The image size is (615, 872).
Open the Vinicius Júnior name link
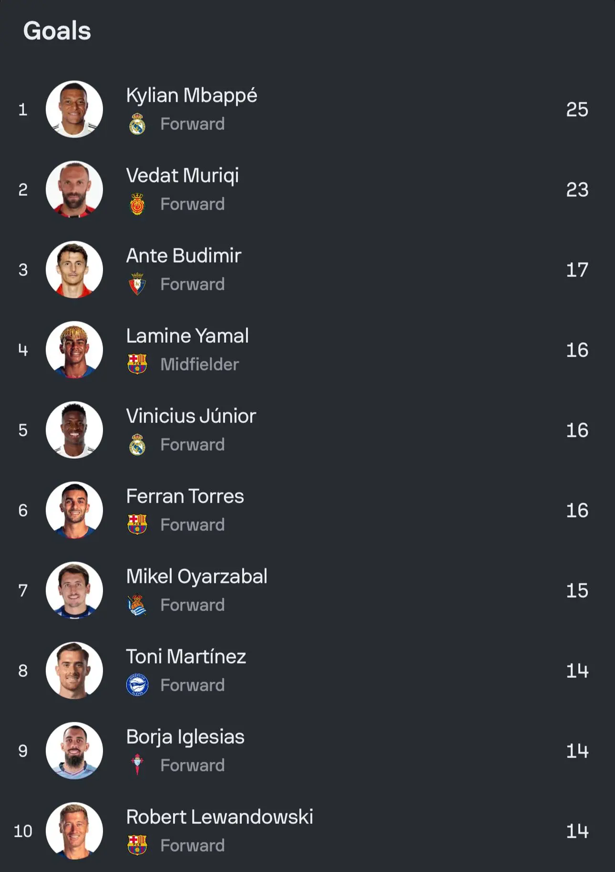click(191, 416)
